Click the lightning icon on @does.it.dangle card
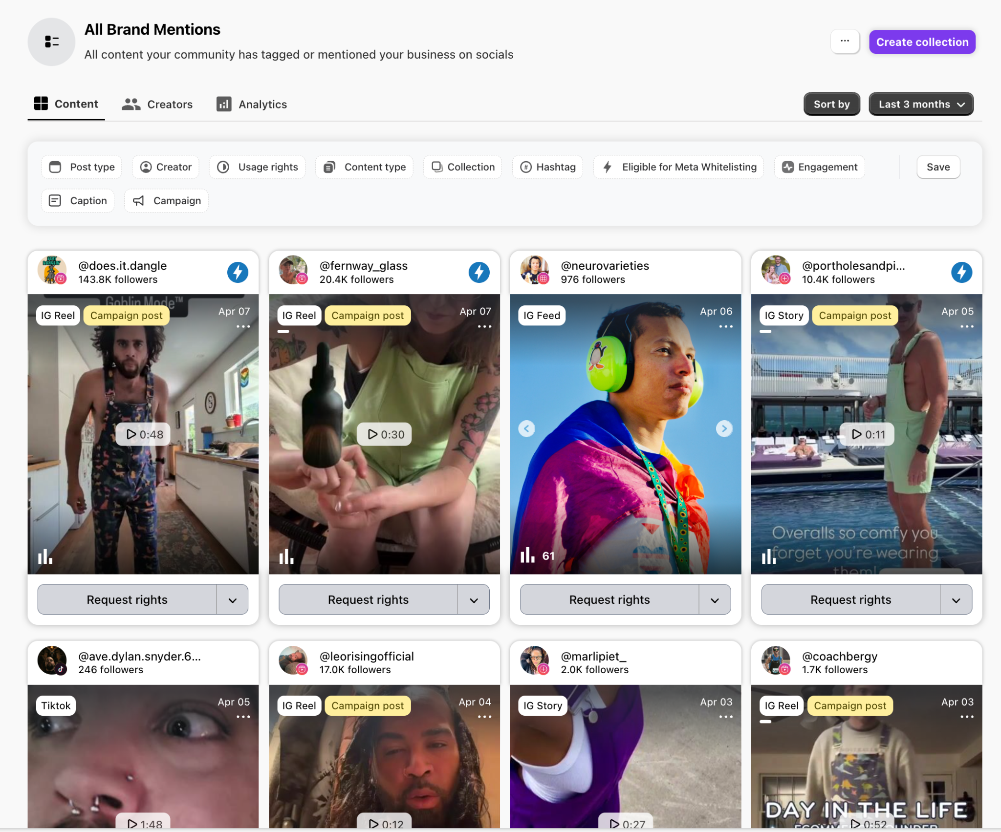1001x832 pixels. tap(238, 272)
